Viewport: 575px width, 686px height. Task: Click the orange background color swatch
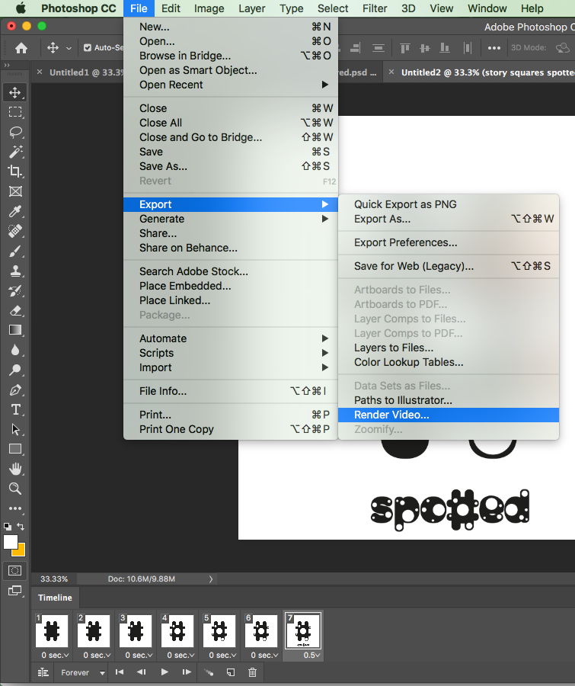point(20,551)
